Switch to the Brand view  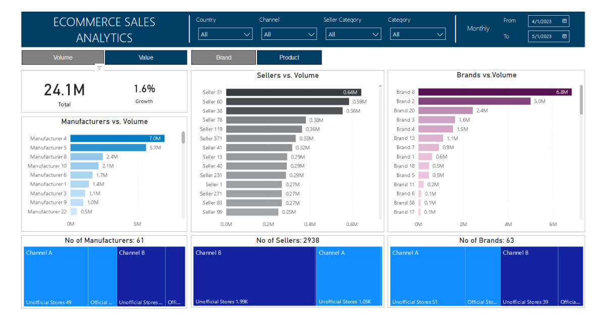223,57
